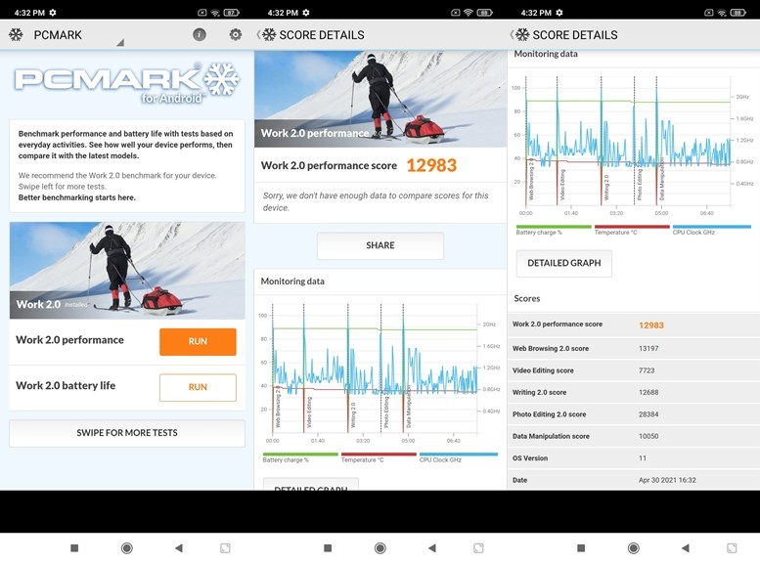760x563 pixels.
Task: Select Temperature °C legend in middle chart
Action: tap(379, 457)
